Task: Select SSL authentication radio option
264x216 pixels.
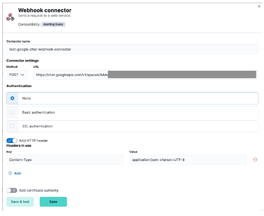Action: point(13,126)
